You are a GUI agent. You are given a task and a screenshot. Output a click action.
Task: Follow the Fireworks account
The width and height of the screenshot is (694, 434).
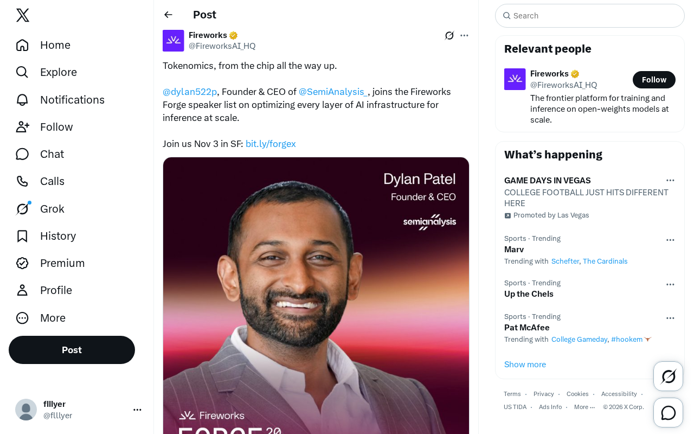(654, 80)
